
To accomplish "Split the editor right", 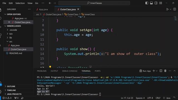I will coord(175,9).
